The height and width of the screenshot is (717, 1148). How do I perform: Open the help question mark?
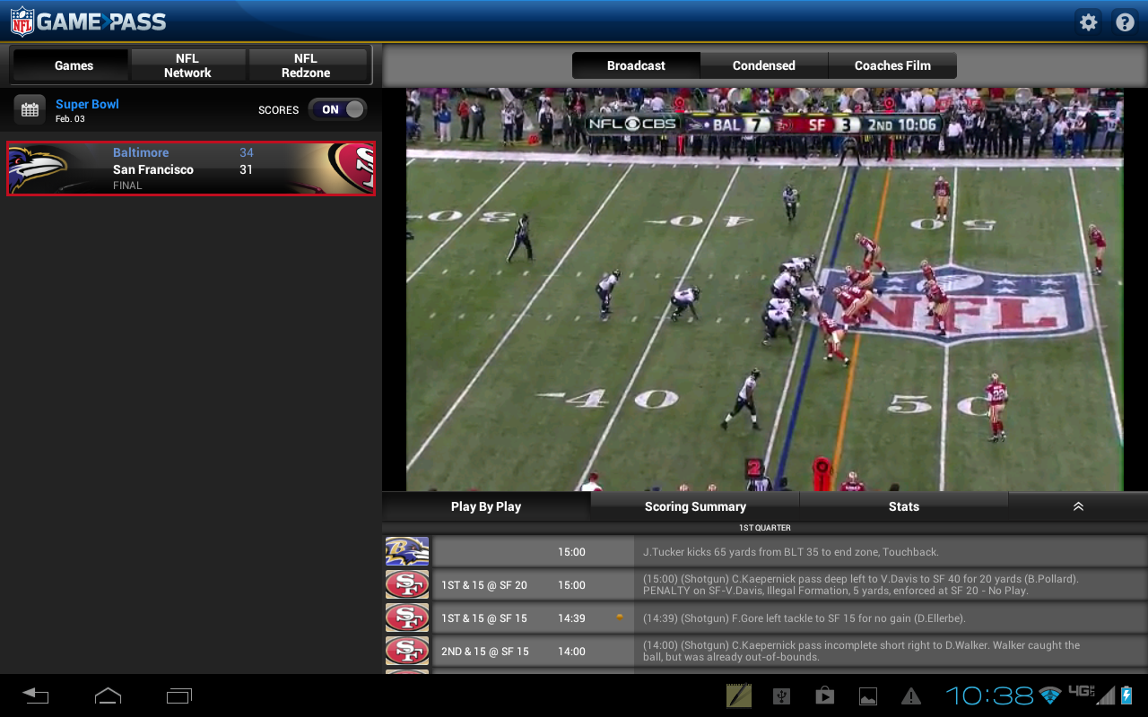tap(1125, 22)
